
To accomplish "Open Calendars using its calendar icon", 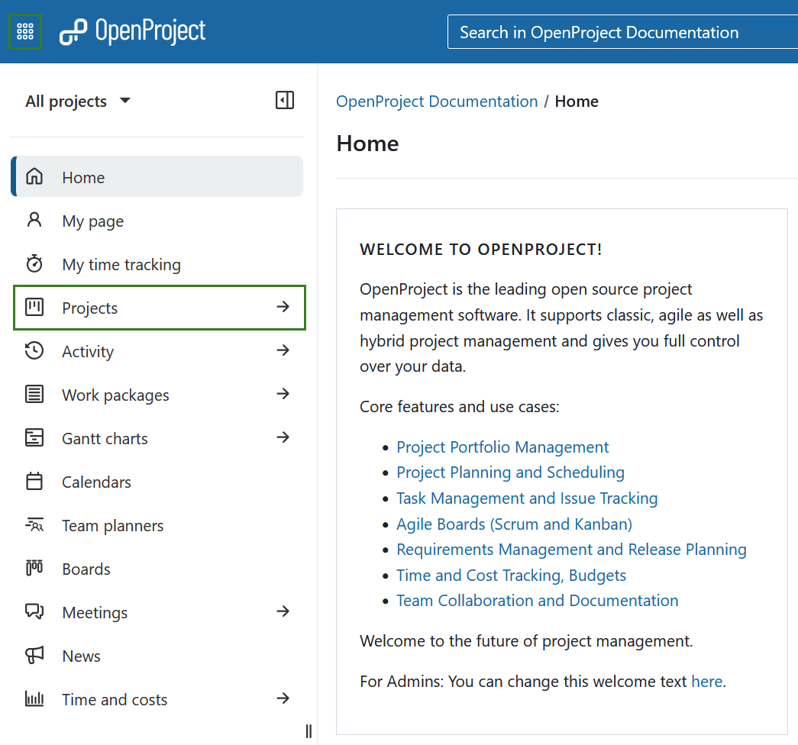I will click(x=34, y=482).
